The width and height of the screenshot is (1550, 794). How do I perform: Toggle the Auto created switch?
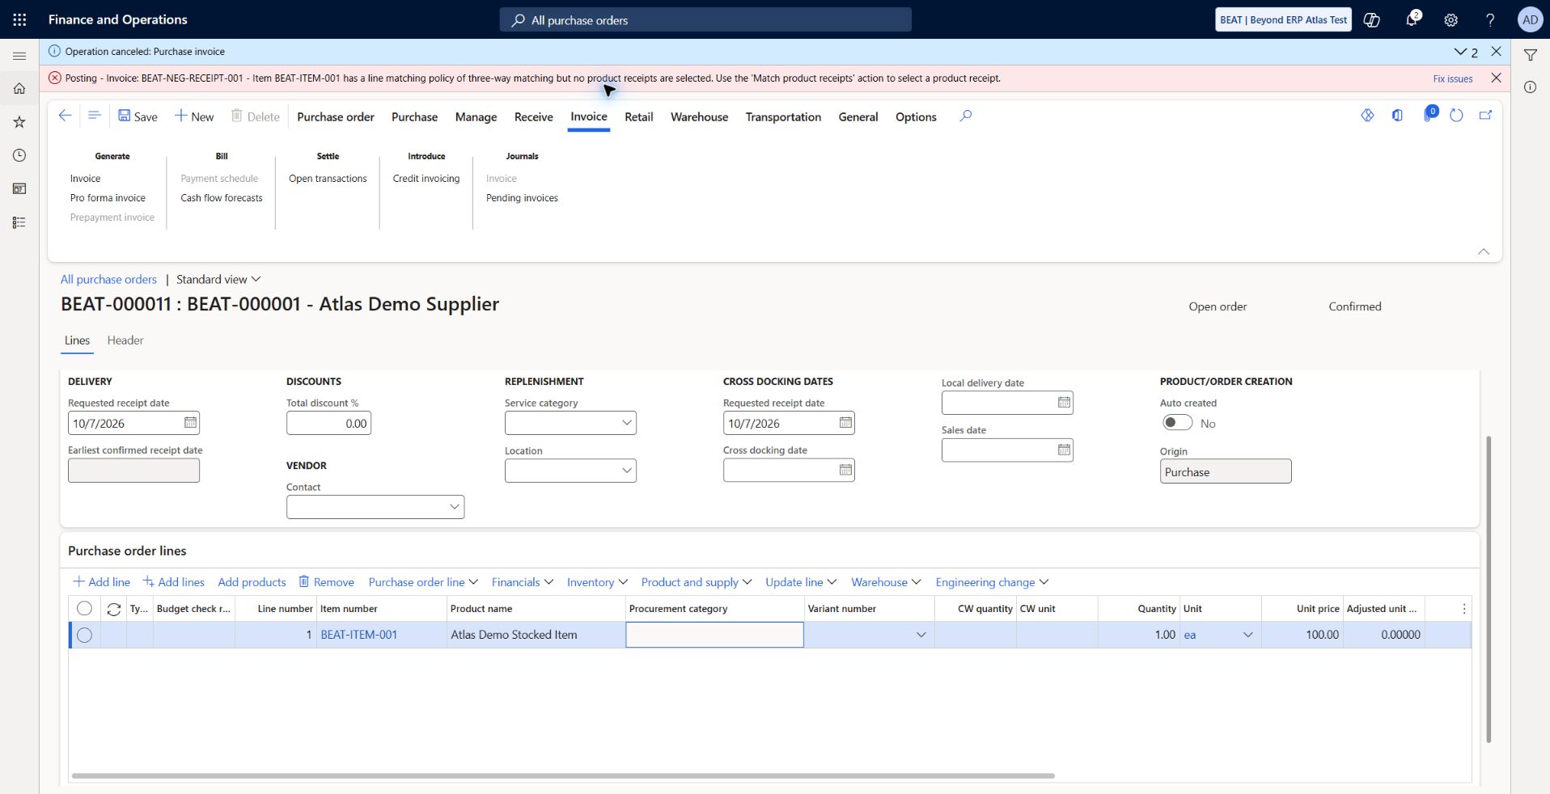(x=1177, y=423)
